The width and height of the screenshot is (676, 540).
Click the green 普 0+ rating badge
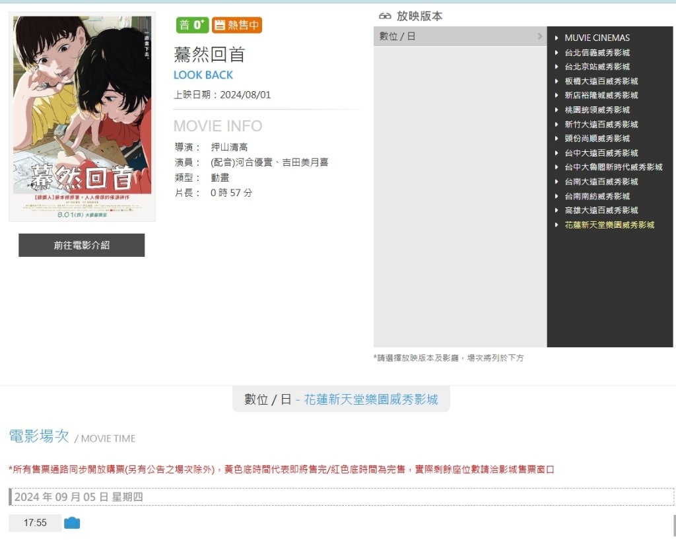tap(192, 25)
